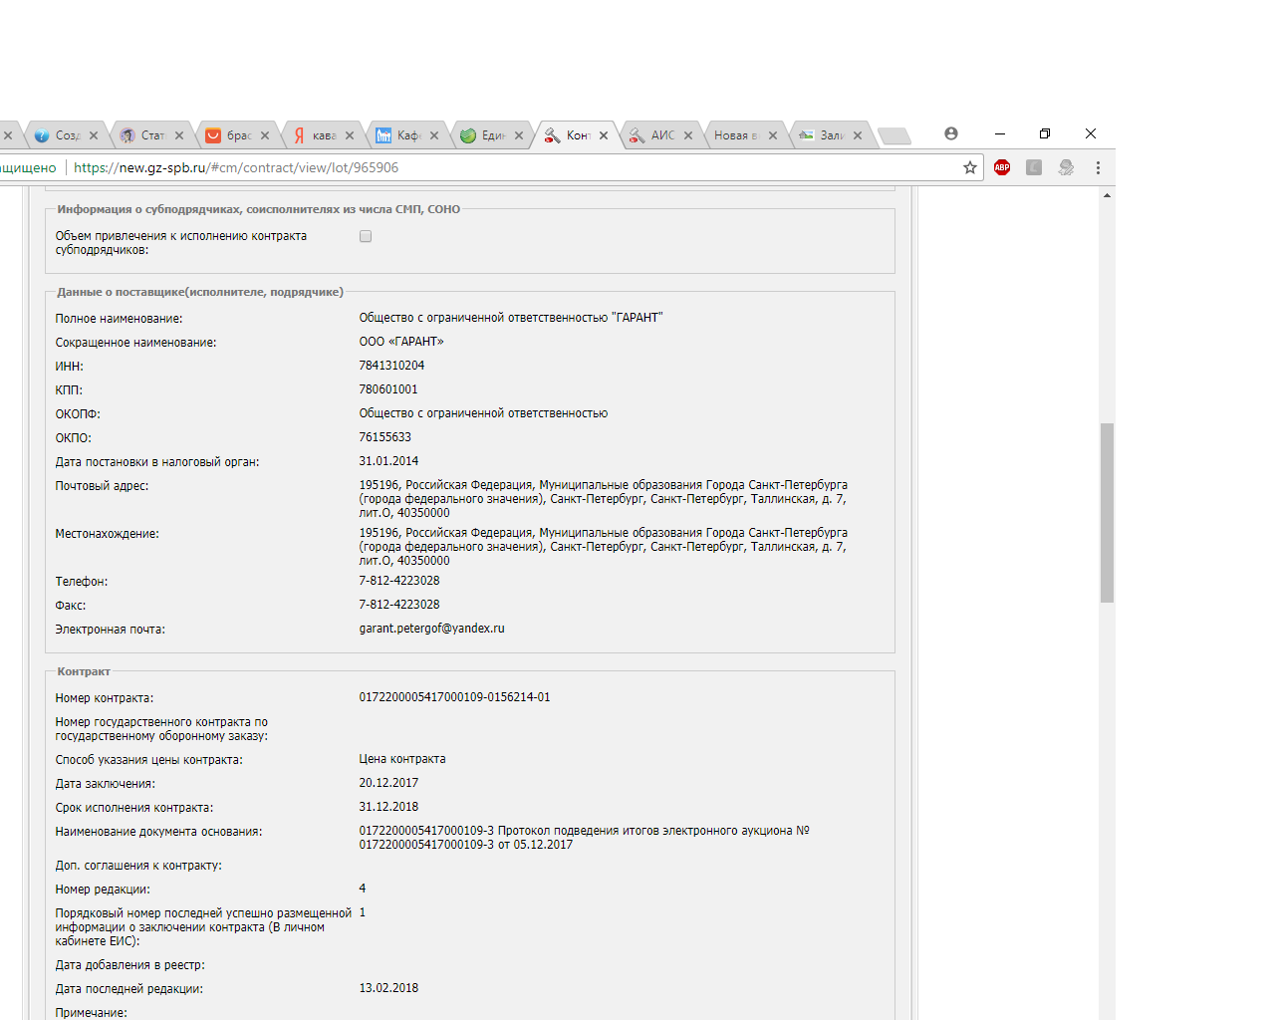Close the 'Каф' tab

pos(434,135)
